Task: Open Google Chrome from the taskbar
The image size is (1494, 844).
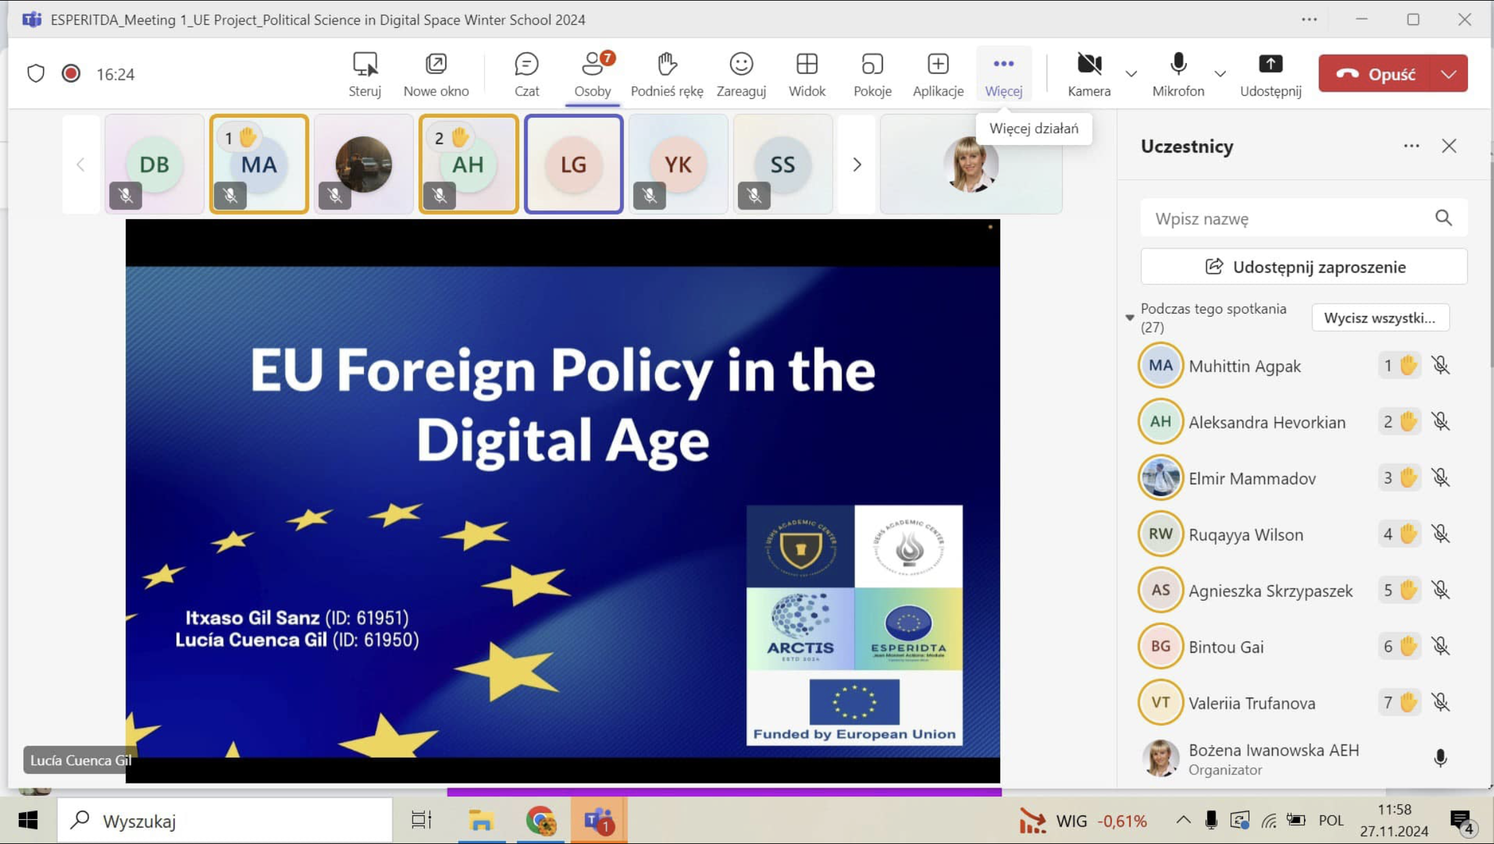Action: 540,821
